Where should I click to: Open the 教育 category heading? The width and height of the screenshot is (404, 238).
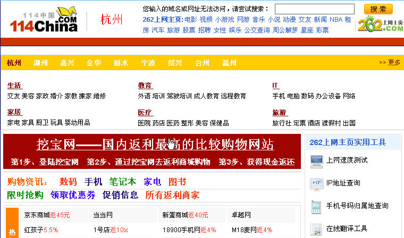pyautogui.click(x=145, y=86)
